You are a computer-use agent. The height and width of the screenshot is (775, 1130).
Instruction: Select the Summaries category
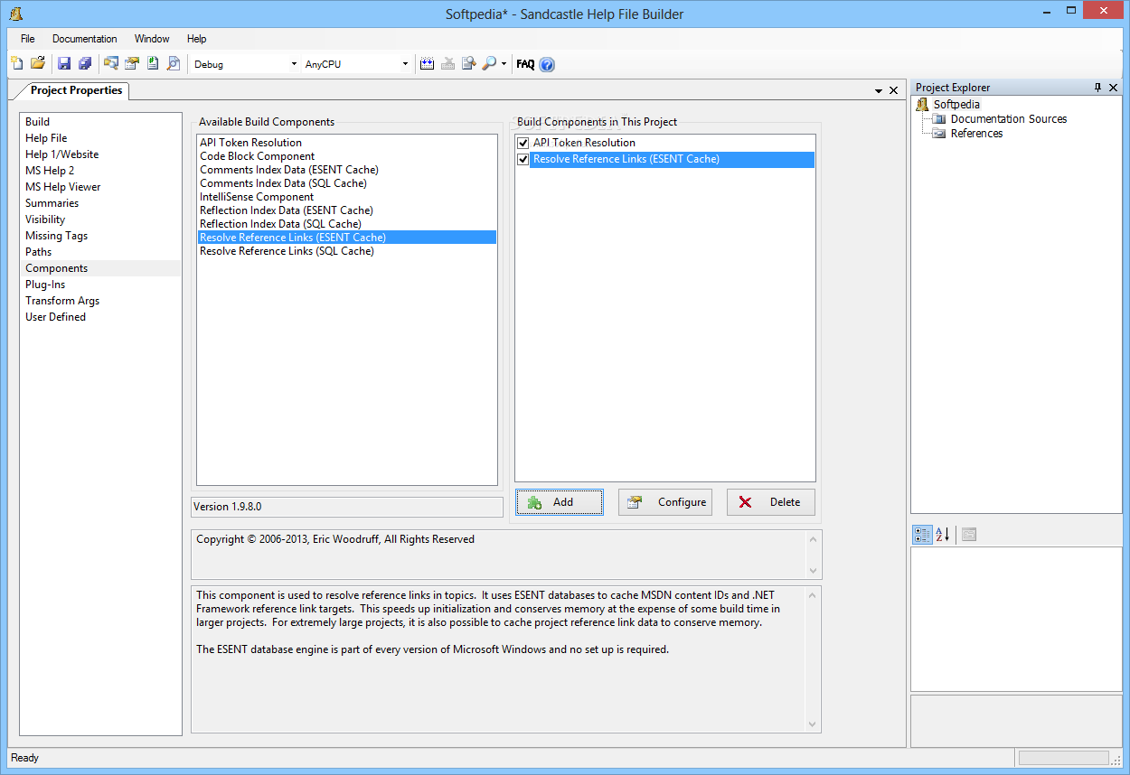pos(100,203)
